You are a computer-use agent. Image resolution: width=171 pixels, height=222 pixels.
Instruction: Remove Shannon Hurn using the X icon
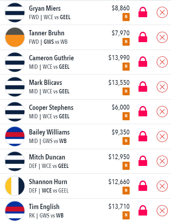(x=162, y=186)
